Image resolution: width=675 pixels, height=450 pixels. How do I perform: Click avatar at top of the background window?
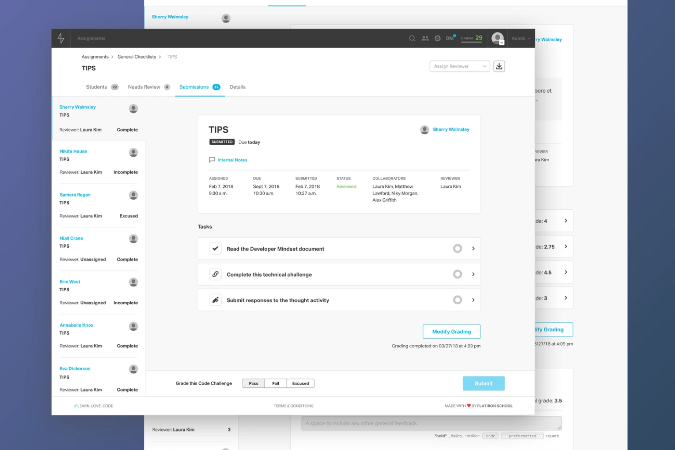[x=226, y=18]
